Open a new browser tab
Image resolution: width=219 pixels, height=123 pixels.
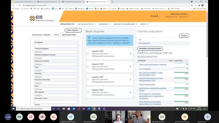click(112, 2)
